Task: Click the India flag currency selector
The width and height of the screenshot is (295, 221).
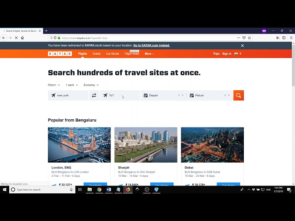Action: 238,54
